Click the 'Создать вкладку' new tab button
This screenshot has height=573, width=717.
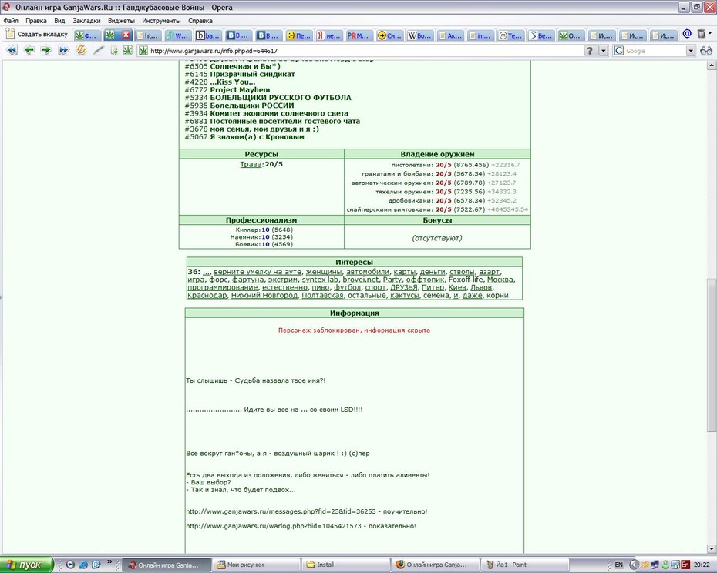click(36, 34)
